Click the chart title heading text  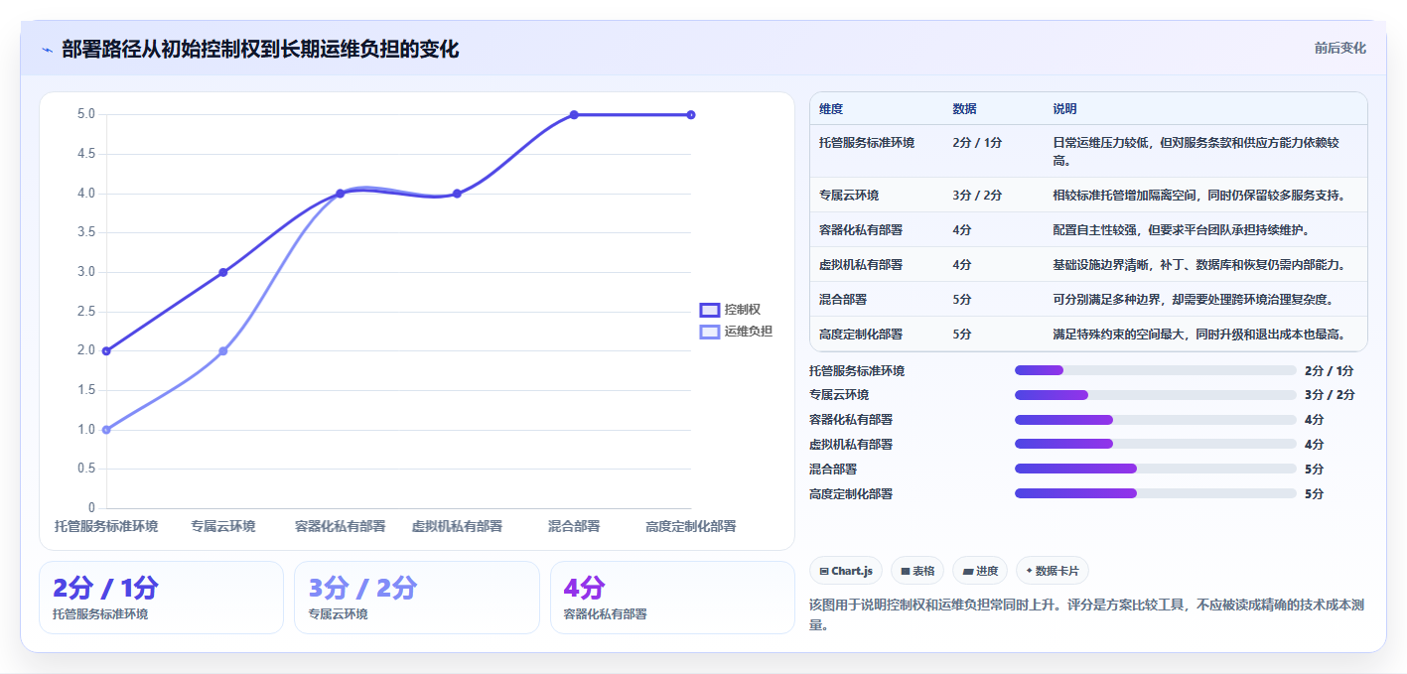click(260, 50)
